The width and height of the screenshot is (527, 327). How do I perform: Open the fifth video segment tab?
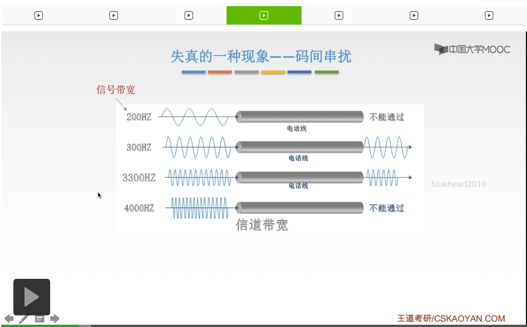[339, 15]
